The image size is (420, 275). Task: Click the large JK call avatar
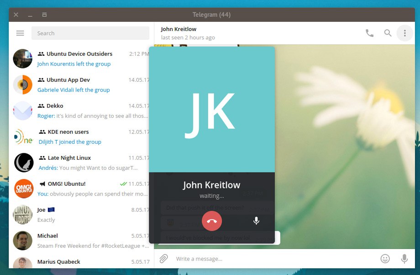tap(212, 109)
